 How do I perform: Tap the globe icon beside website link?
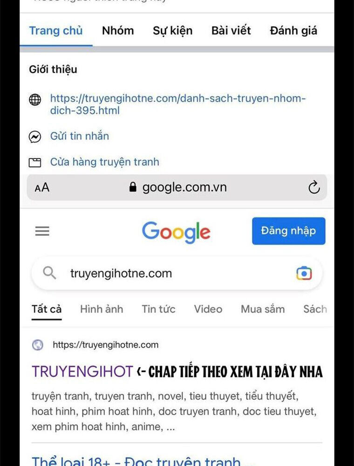click(35, 100)
